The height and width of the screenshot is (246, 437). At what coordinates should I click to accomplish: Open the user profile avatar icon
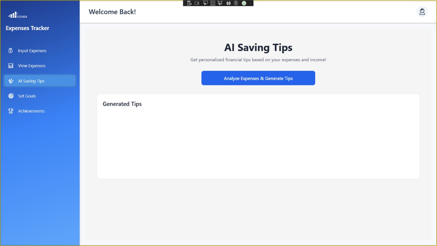422,12
